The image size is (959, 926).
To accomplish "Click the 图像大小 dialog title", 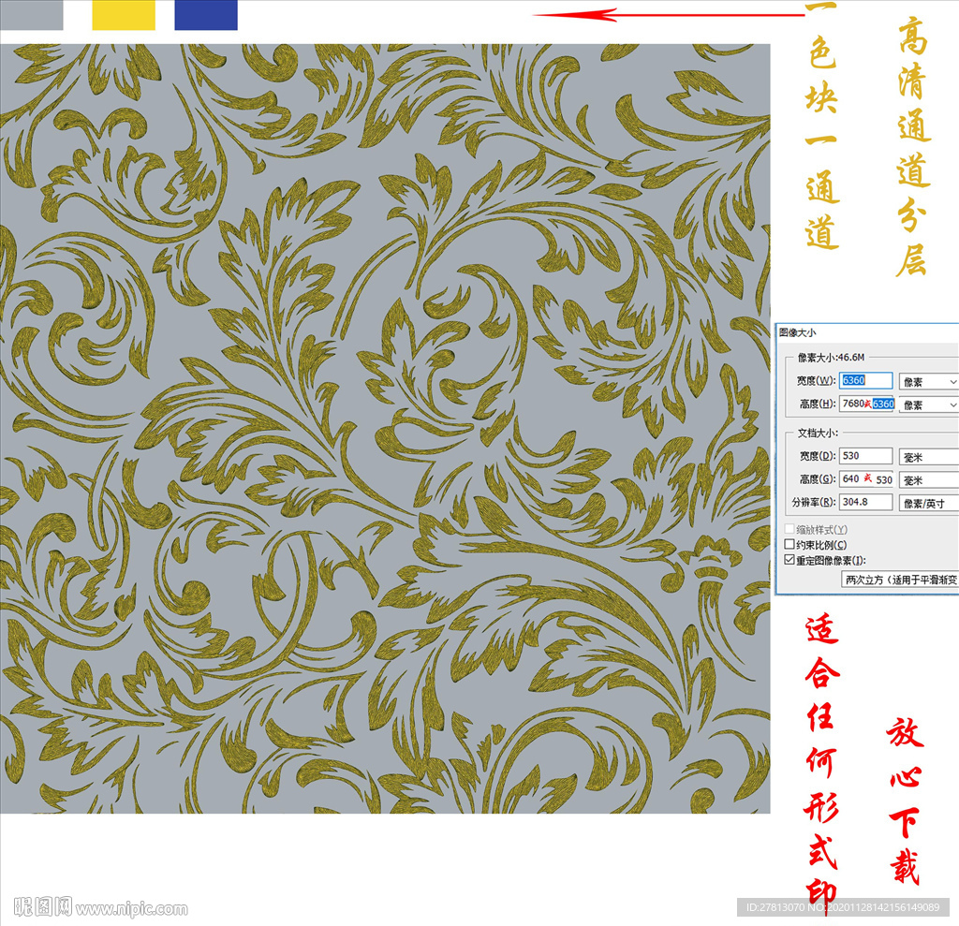I will pyautogui.click(x=797, y=332).
